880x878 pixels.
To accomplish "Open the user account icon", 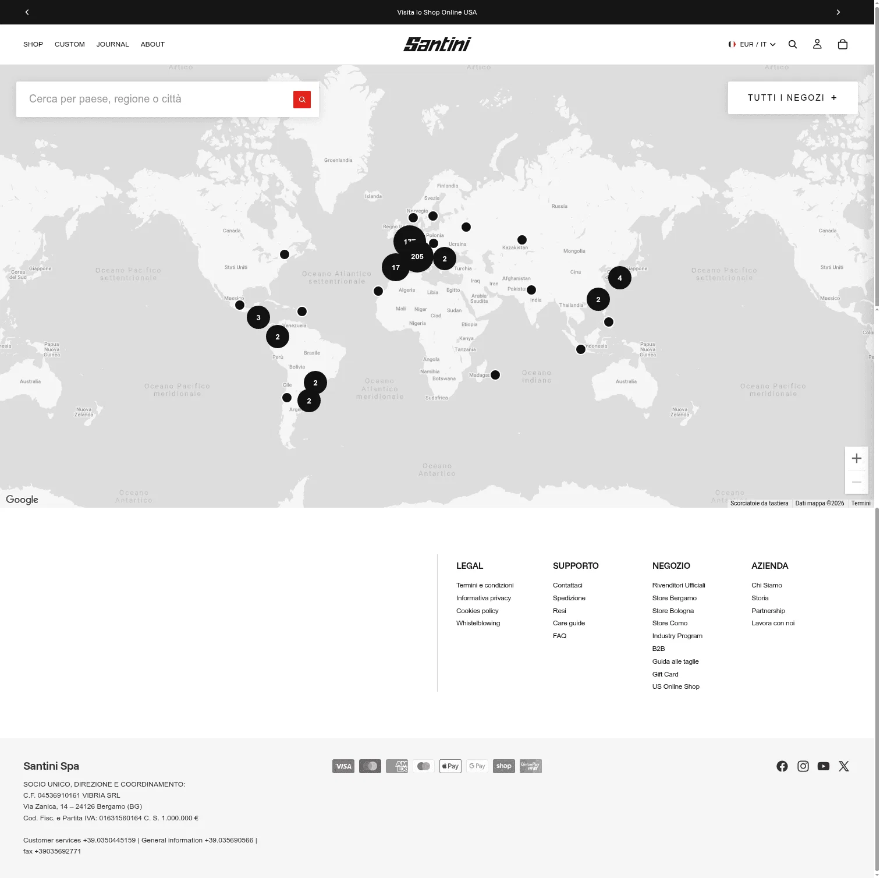I will click(x=817, y=44).
